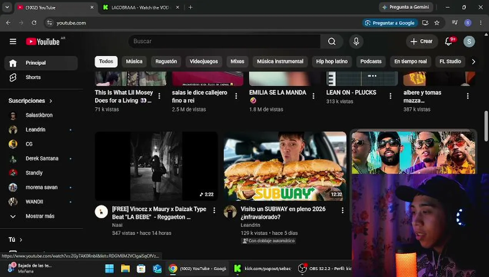Open Outlook from taskbar
This screenshot has height=277, width=489.
coord(157,268)
